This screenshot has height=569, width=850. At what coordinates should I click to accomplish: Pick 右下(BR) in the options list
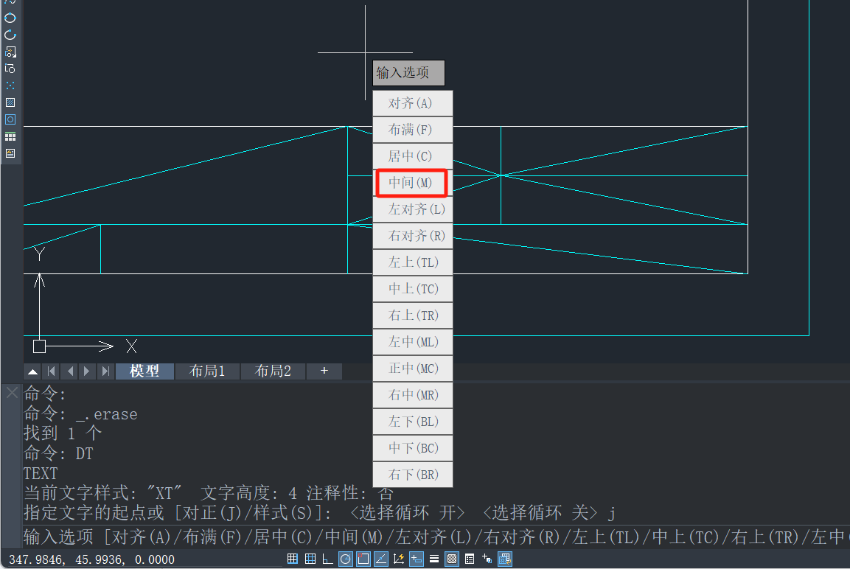(x=412, y=475)
